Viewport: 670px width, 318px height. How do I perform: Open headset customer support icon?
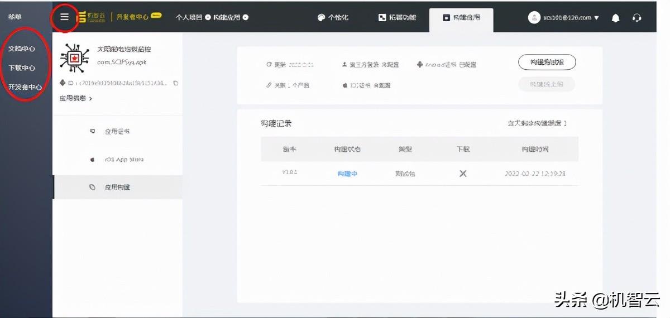point(636,18)
